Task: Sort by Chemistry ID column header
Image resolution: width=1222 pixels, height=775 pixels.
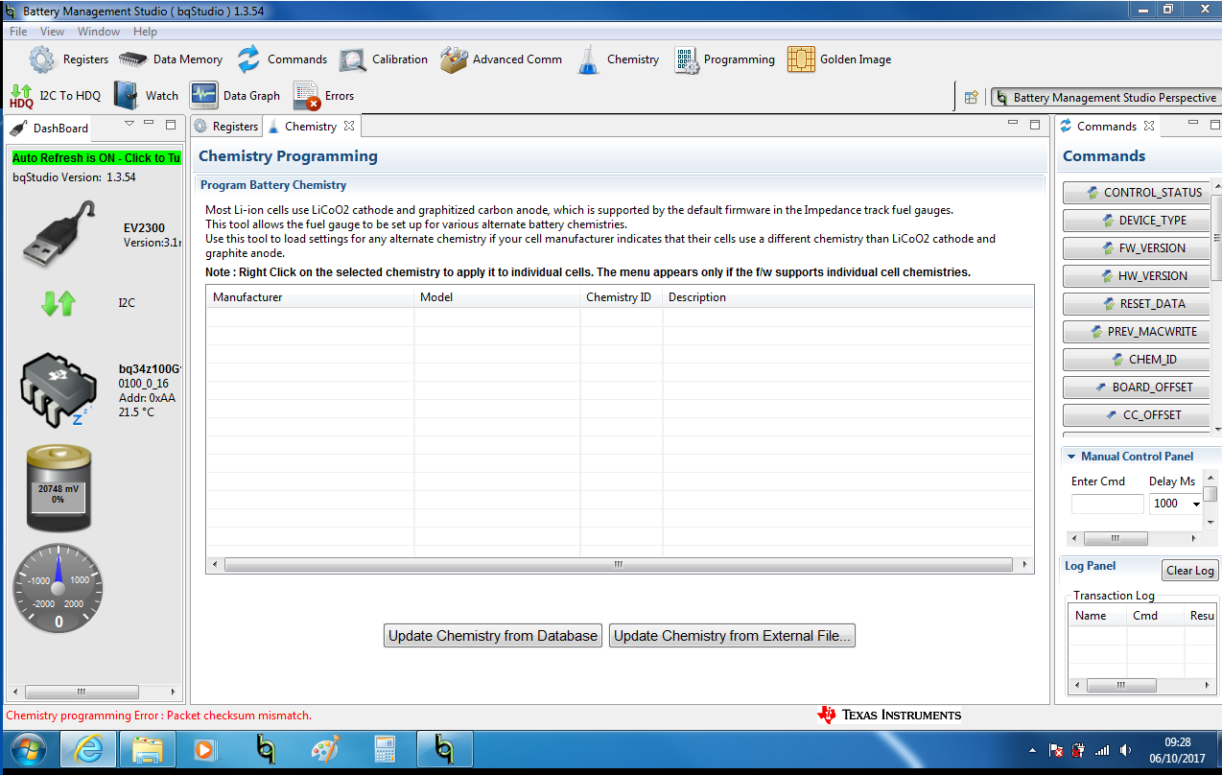Action: click(621, 296)
